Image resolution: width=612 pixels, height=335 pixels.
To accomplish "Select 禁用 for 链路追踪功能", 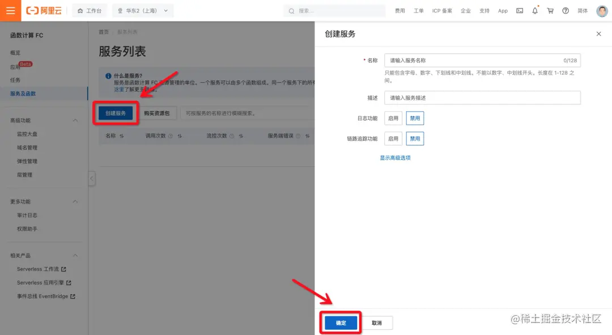I will pyautogui.click(x=415, y=139).
